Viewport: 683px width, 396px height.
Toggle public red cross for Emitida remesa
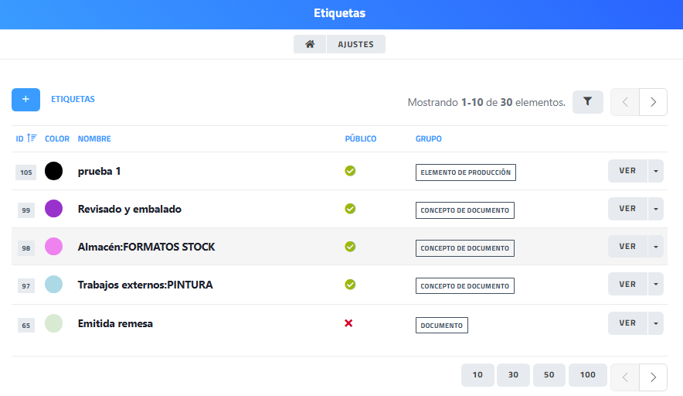(x=348, y=323)
